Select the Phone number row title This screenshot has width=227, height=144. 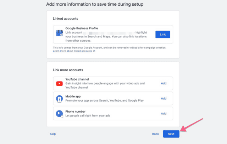[x=76, y=112]
